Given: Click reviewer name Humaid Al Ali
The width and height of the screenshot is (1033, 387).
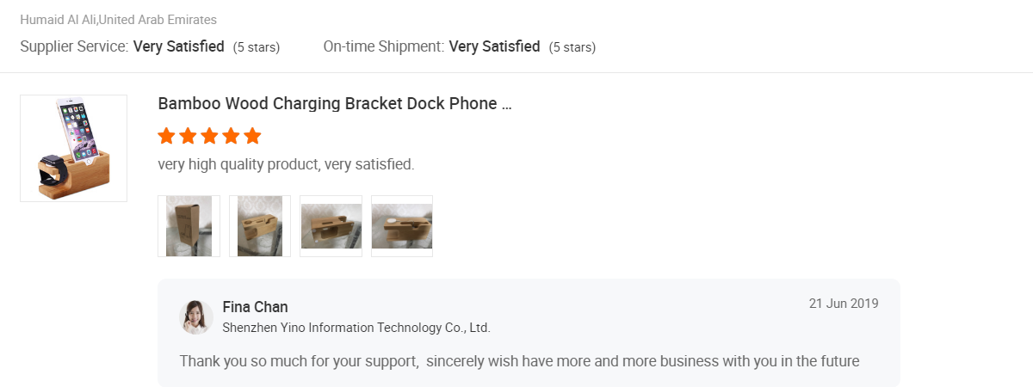Looking at the screenshot, I should (x=59, y=19).
